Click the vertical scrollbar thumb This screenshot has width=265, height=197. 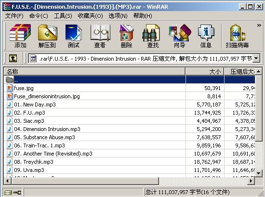click(x=259, y=108)
